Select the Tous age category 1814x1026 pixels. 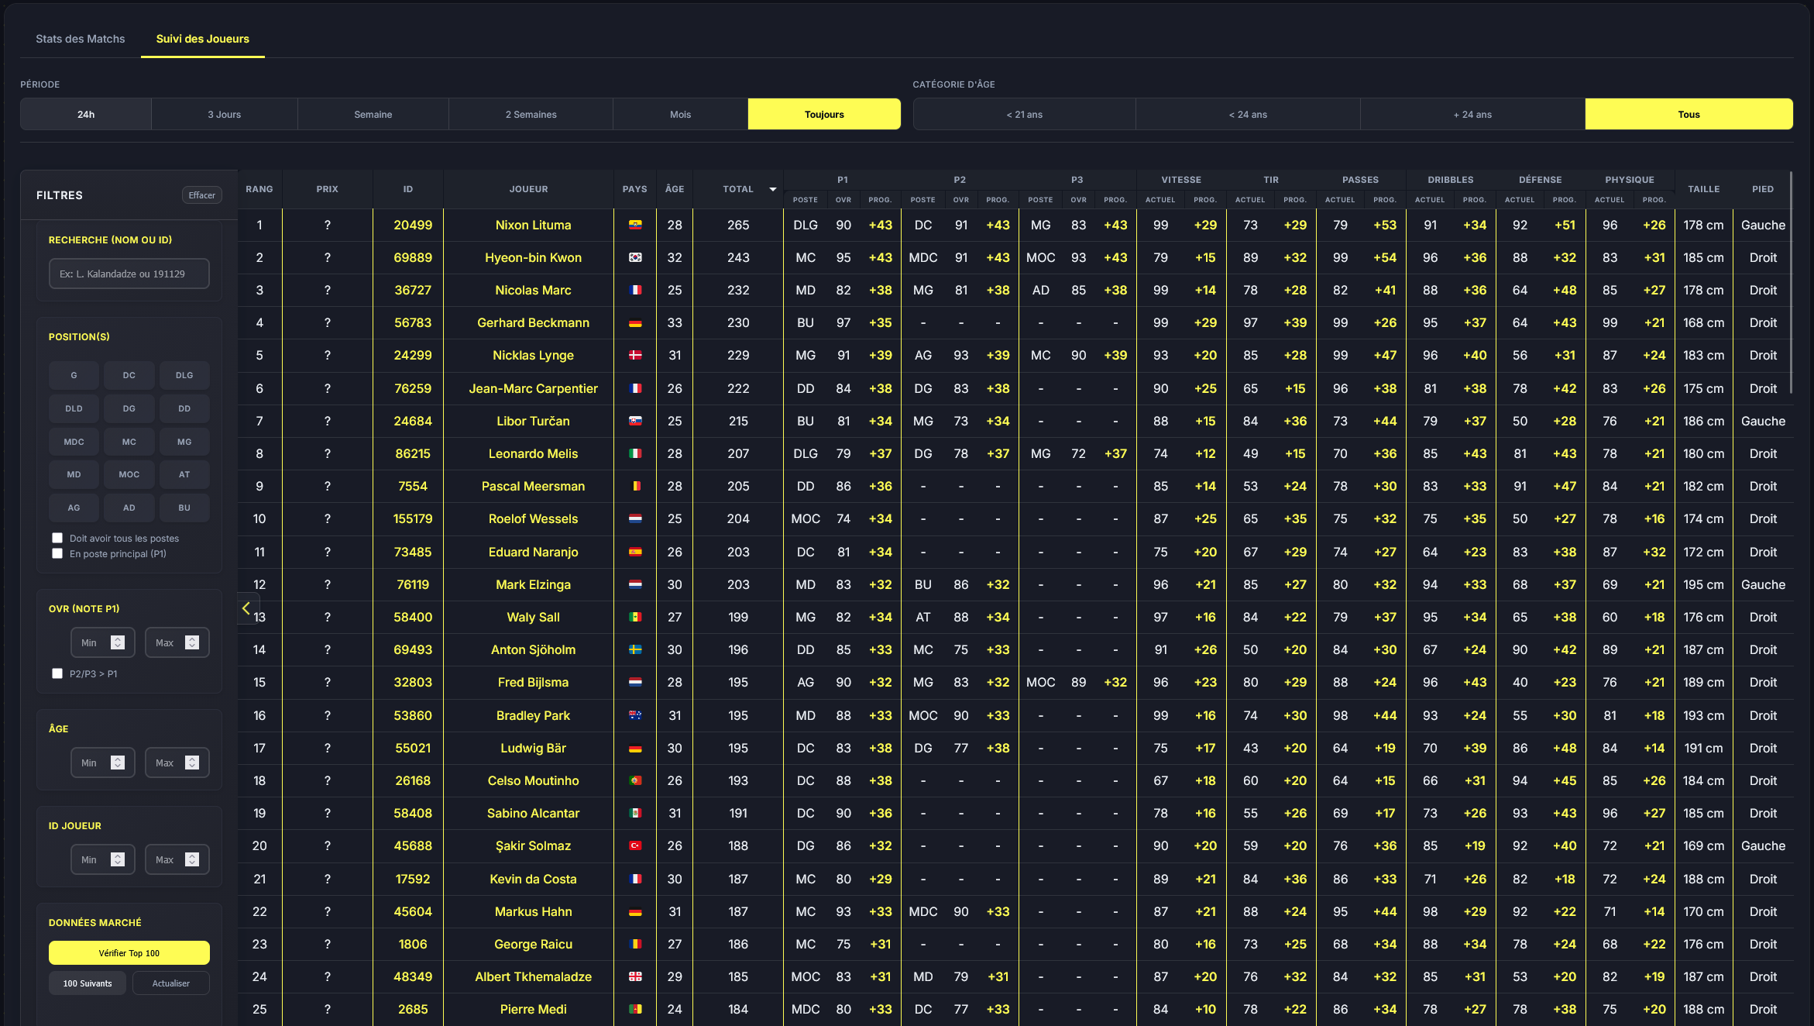pyautogui.click(x=1689, y=114)
